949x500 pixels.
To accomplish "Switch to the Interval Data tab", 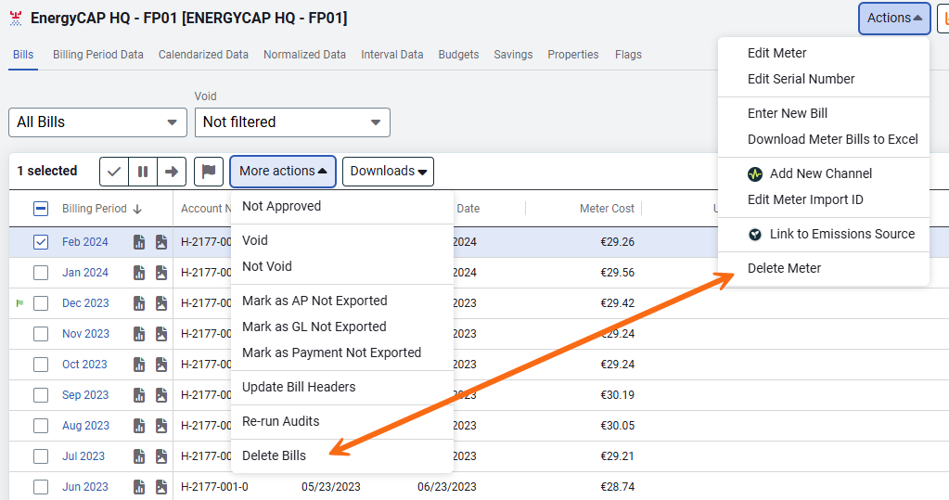I will [x=391, y=55].
